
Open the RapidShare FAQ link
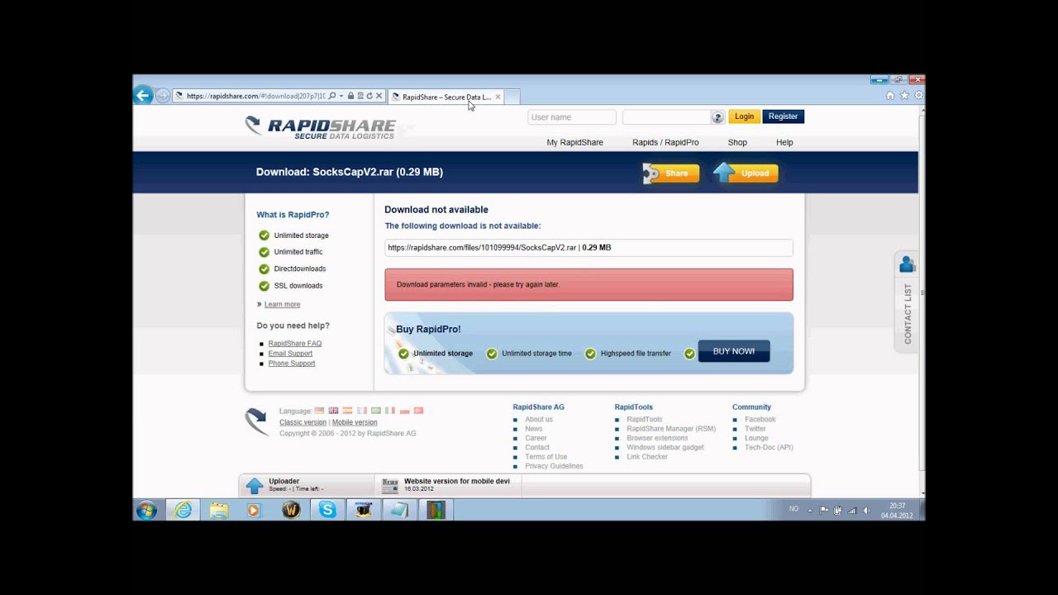click(294, 343)
